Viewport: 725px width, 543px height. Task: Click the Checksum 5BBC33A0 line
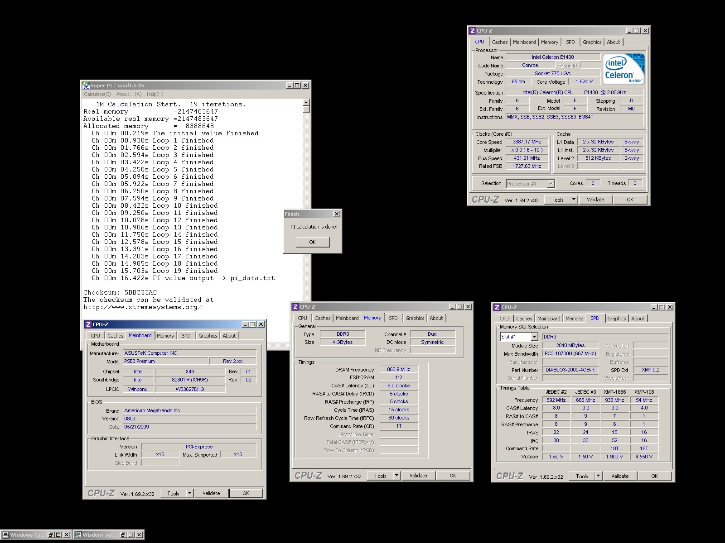[120, 292]
